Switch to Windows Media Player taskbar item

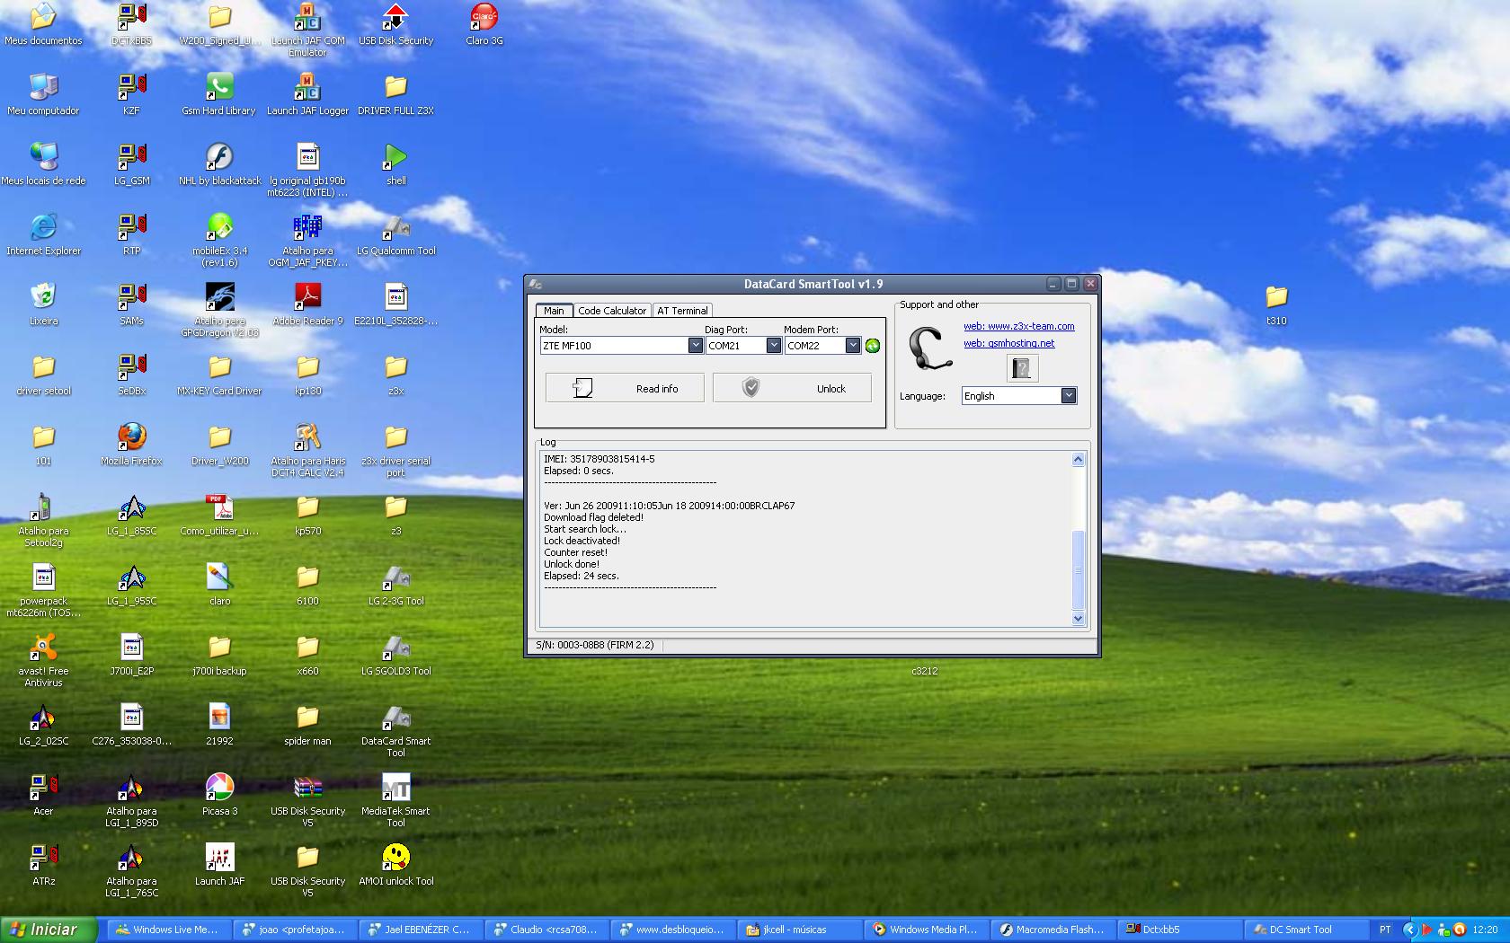pos(927,930)
